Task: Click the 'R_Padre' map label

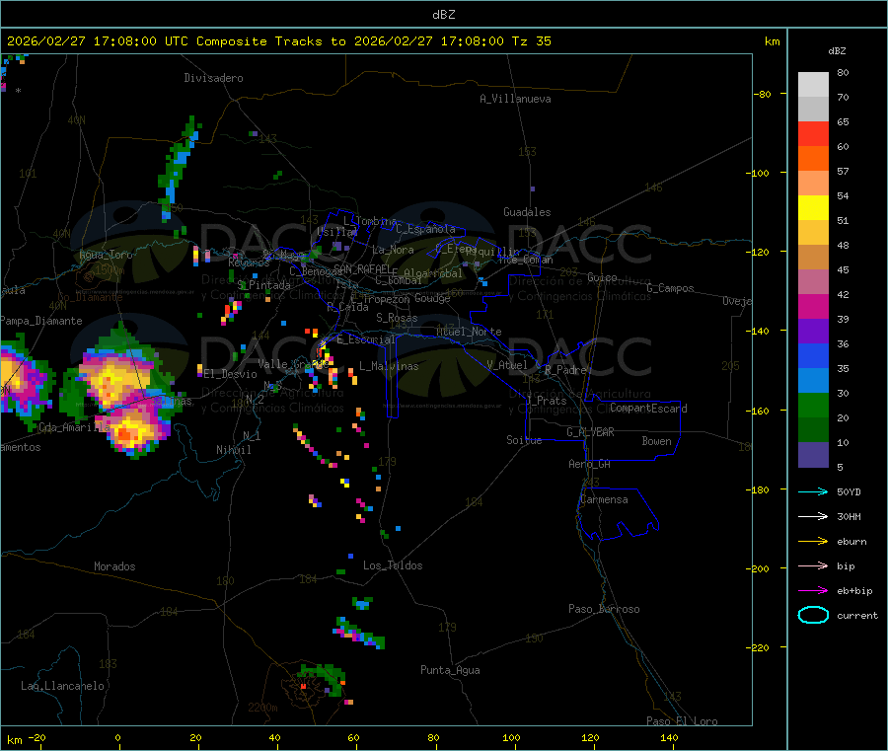Action: [565, 370]
